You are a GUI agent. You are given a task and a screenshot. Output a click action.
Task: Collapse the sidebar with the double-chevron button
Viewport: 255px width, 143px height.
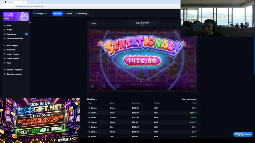pos(30,22)
